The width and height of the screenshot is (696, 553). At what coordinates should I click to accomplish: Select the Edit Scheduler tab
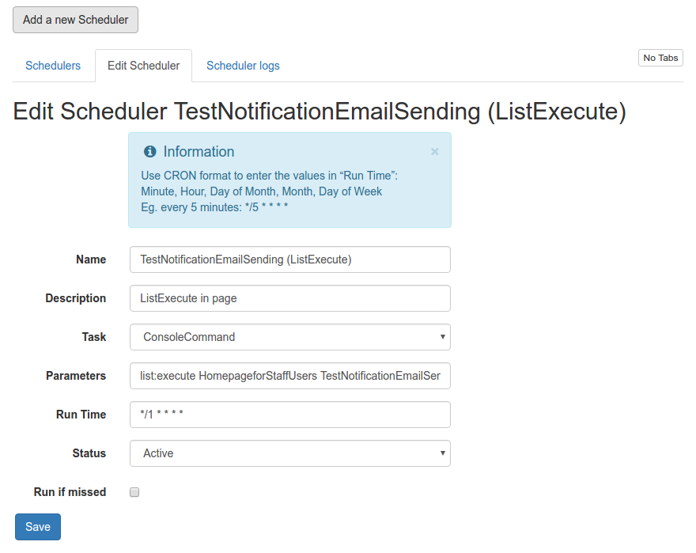[x=143, y=66]
